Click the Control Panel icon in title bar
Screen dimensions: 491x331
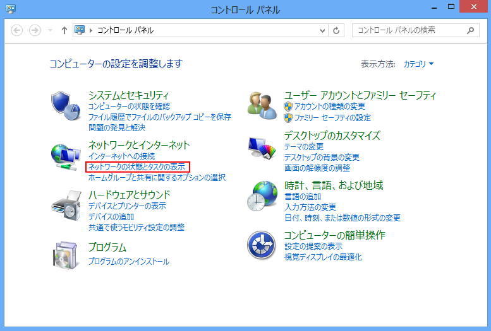[x=11, y=8]
